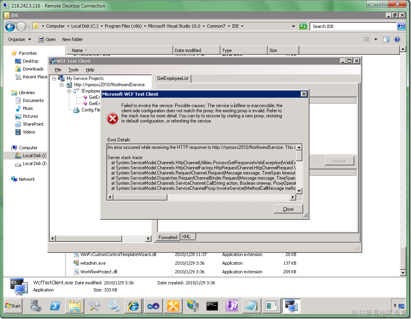Open Tools menu in WCF Test Client
Image resolution: width=411 pixels, height=319 pixels.
pyautogui.click(x=73, y=70)
